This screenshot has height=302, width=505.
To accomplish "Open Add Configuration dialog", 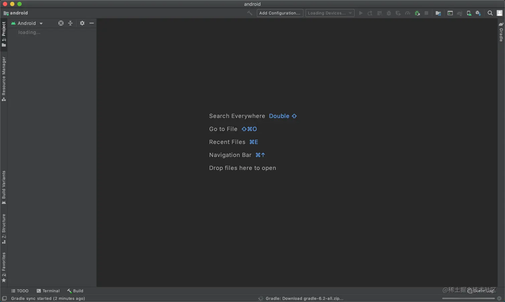I will [280, 13].
